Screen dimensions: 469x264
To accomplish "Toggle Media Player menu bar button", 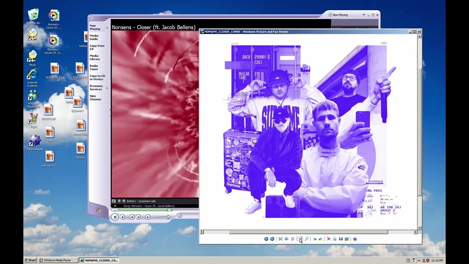I will point(91,17).
